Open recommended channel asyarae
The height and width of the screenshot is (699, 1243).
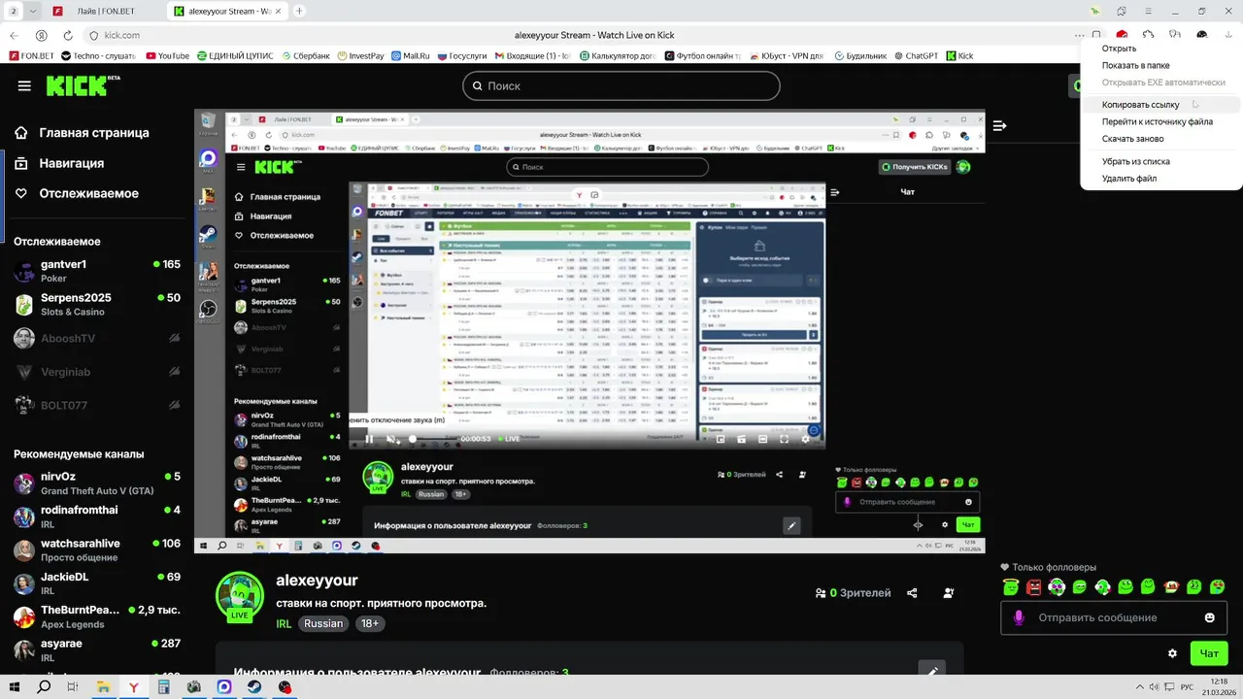pos(97,649)
